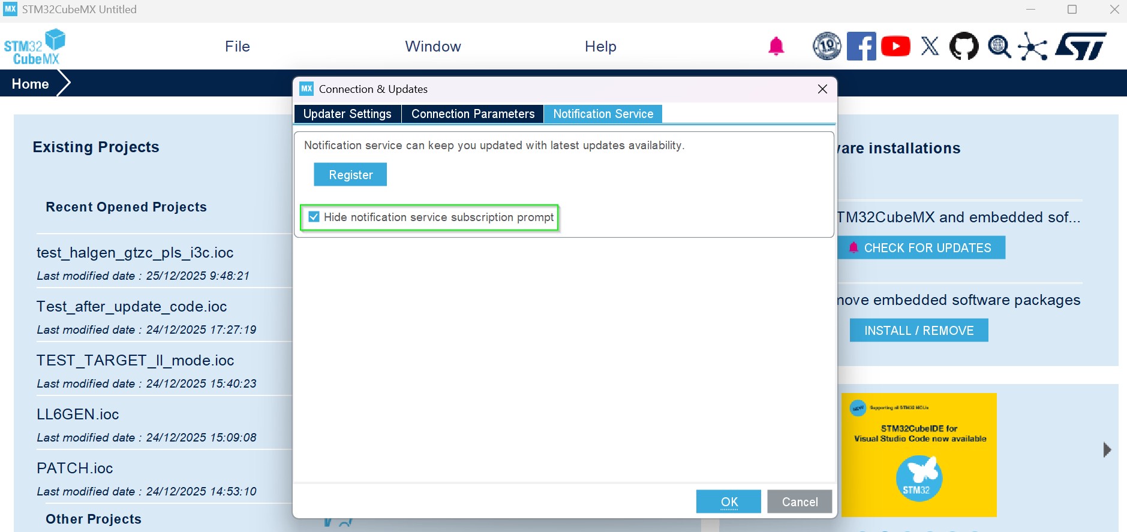
Task: Open the File menu
Action: 238,46
